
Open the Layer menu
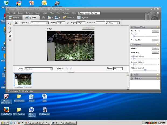click(x=37, y=13)
